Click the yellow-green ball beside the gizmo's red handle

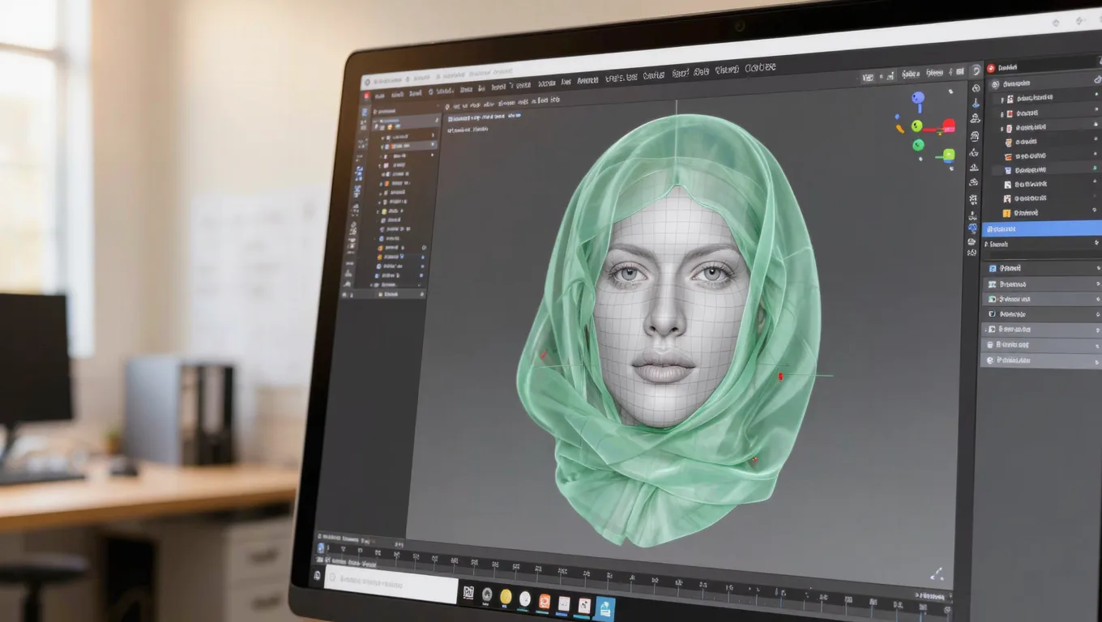click(916, 126)
